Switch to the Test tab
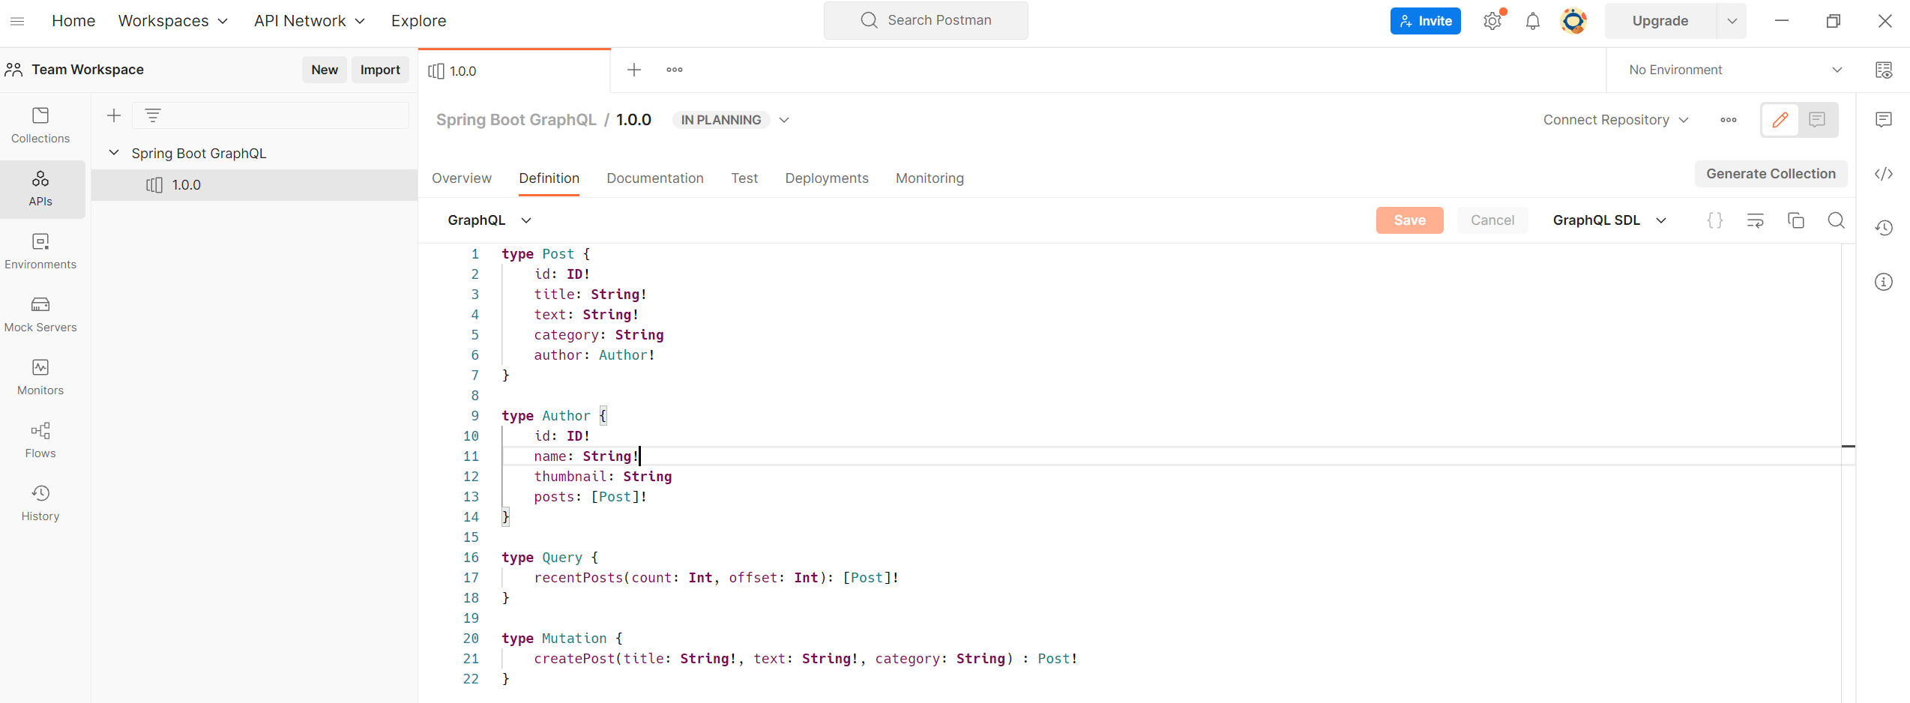 tap(744, 178)
